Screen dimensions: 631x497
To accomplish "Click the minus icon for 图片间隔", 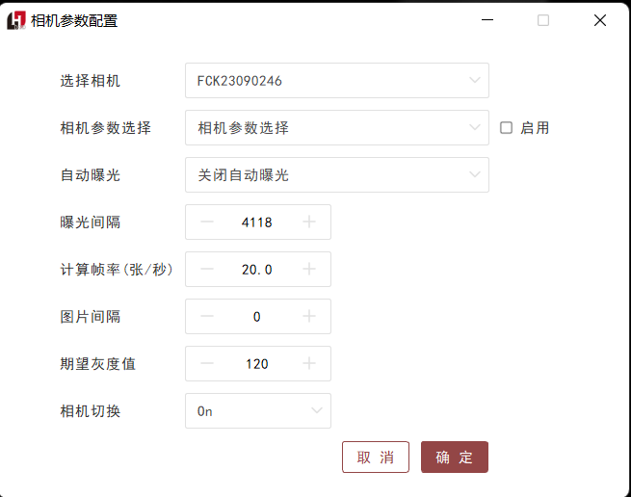I will tap(207, 317).
